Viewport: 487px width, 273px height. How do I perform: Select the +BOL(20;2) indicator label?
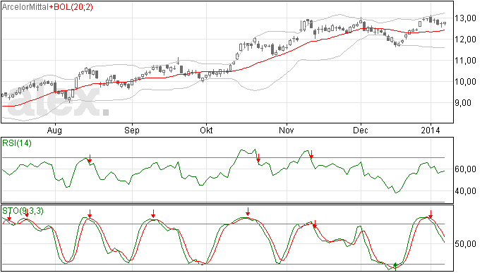click(x=71, y=7)
